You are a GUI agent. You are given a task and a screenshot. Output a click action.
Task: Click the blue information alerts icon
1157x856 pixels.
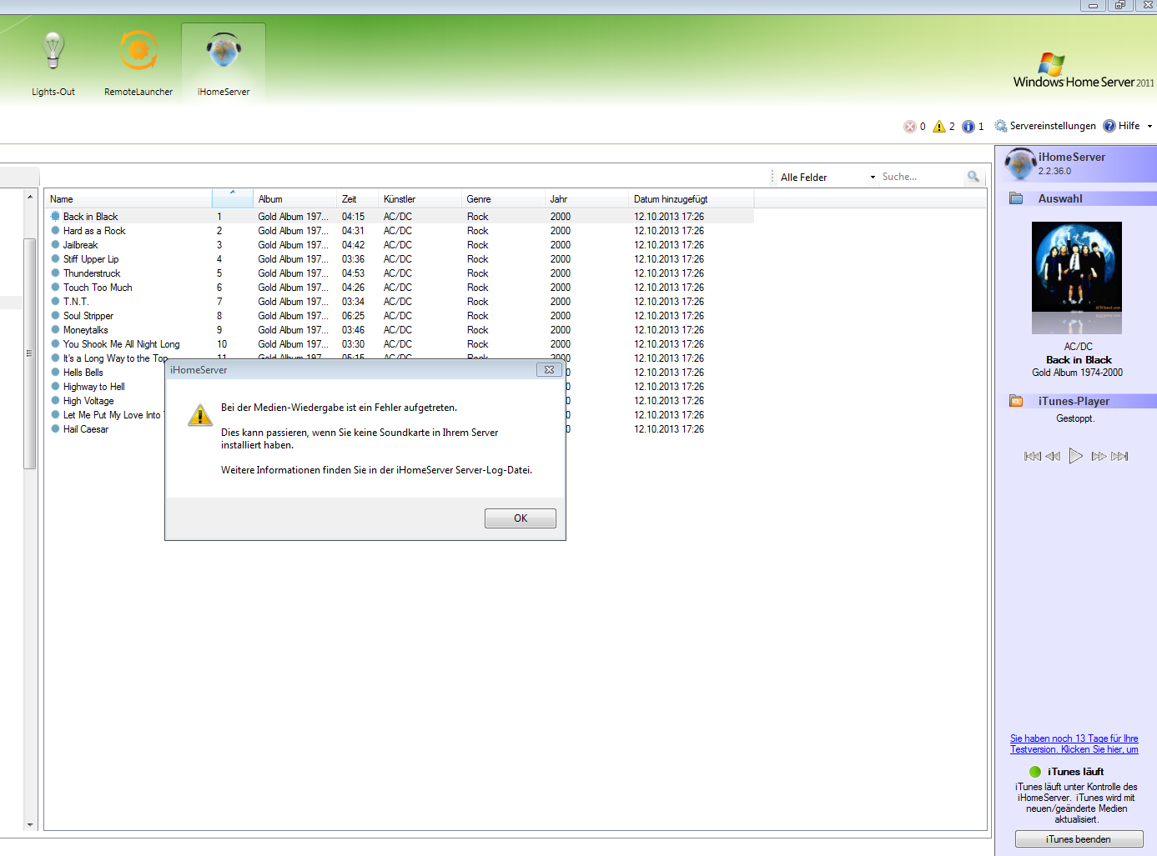pos(968,127)
